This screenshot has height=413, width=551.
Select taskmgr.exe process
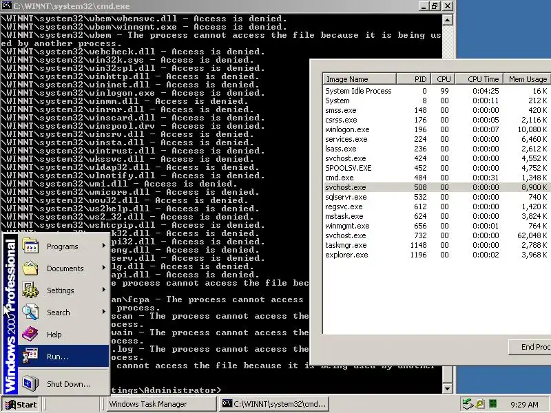point(437,245)
